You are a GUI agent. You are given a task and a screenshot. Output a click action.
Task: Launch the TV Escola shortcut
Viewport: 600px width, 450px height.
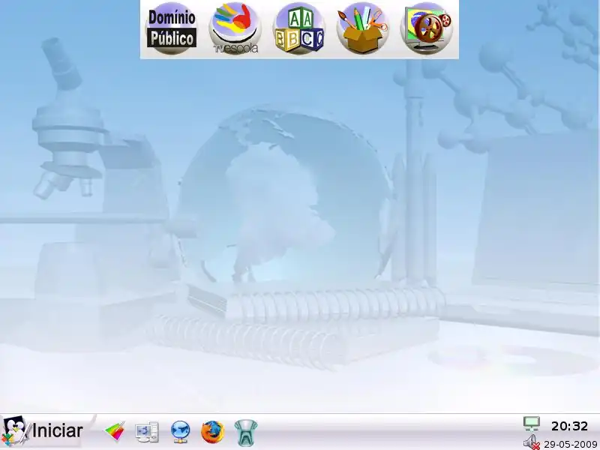pyautogui.click(x=235, y=28)
